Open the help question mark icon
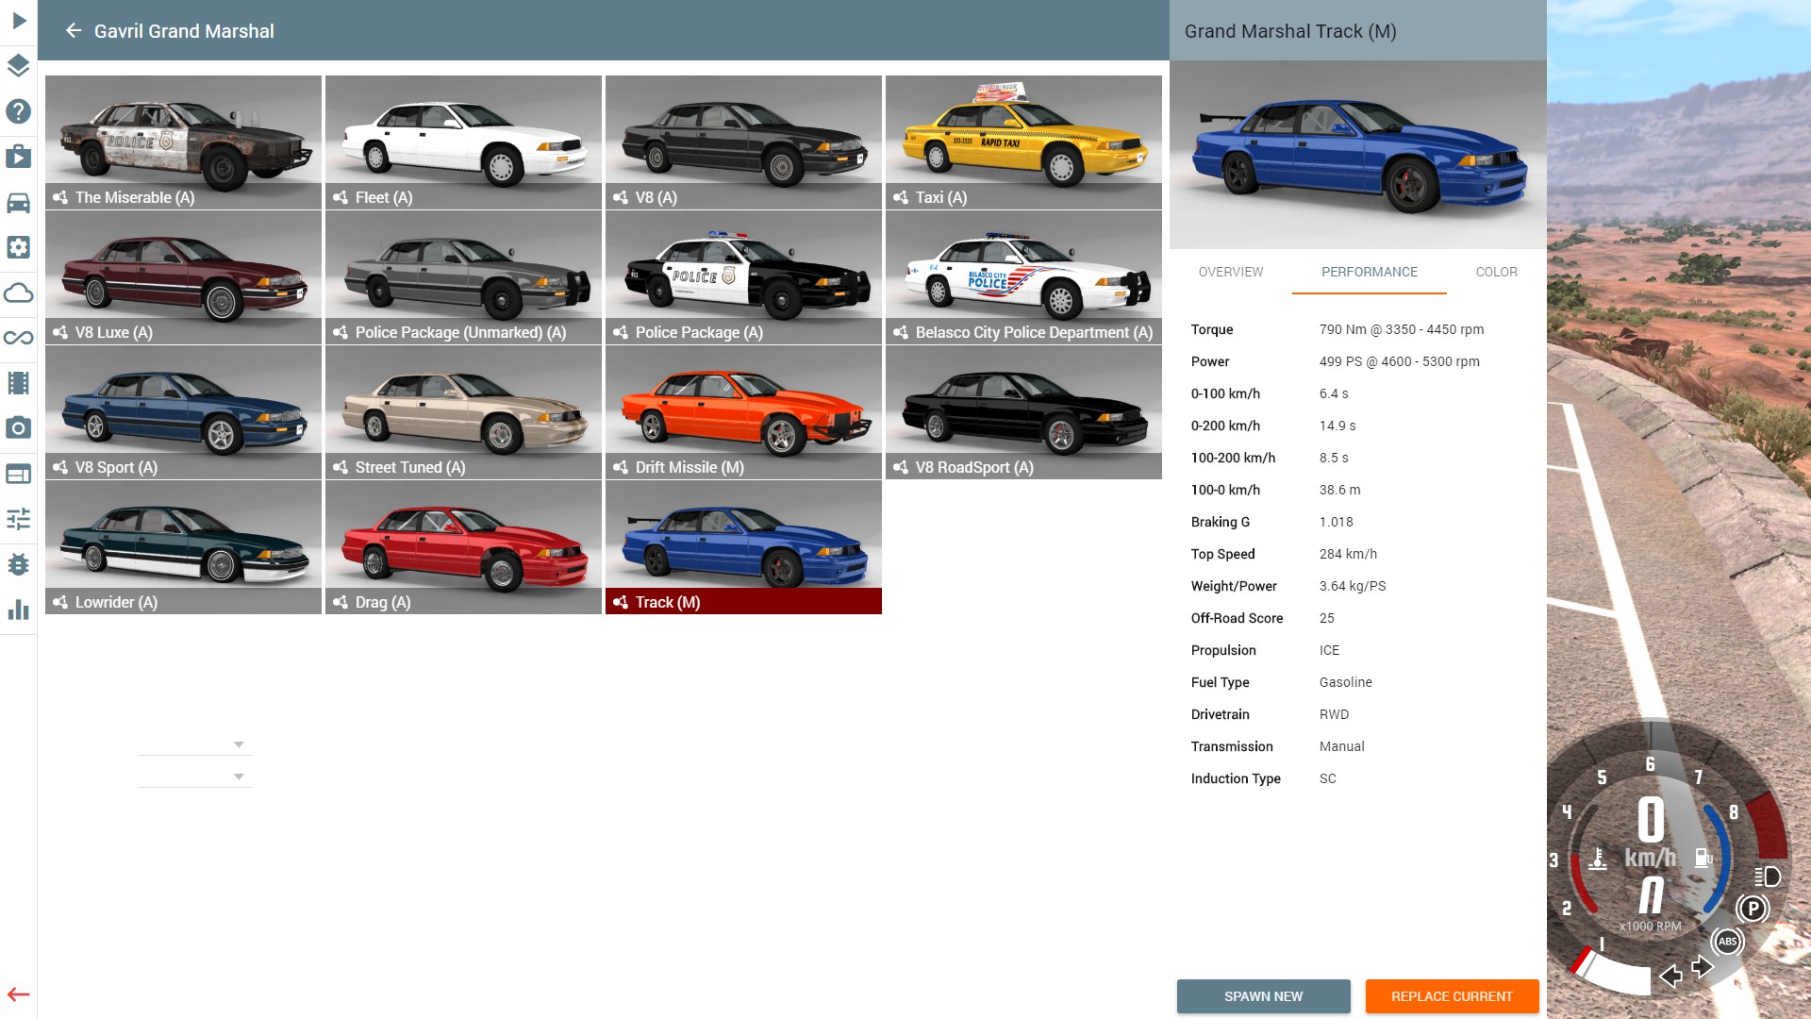 pos(18,111)
